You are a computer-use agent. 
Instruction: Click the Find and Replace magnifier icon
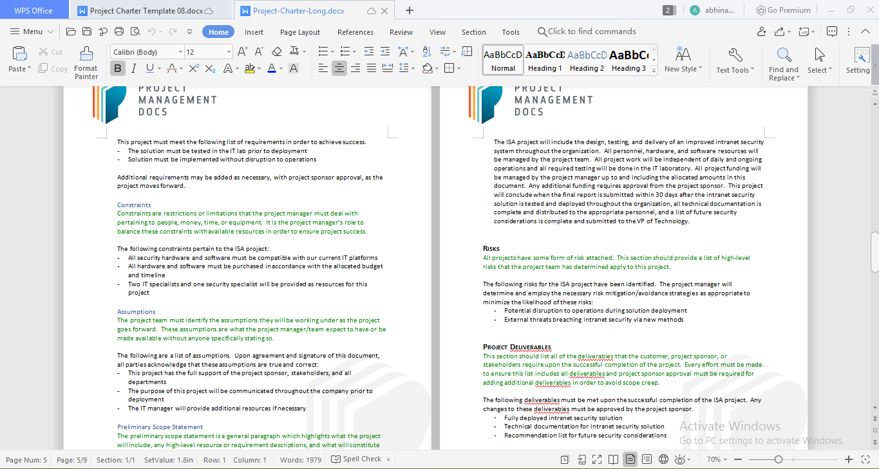pyautogui.click(x=784, y=55)
